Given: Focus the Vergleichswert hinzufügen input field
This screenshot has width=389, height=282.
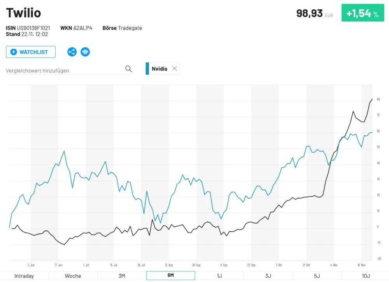Looking at the screenshot, I should (x=64, y=70).
